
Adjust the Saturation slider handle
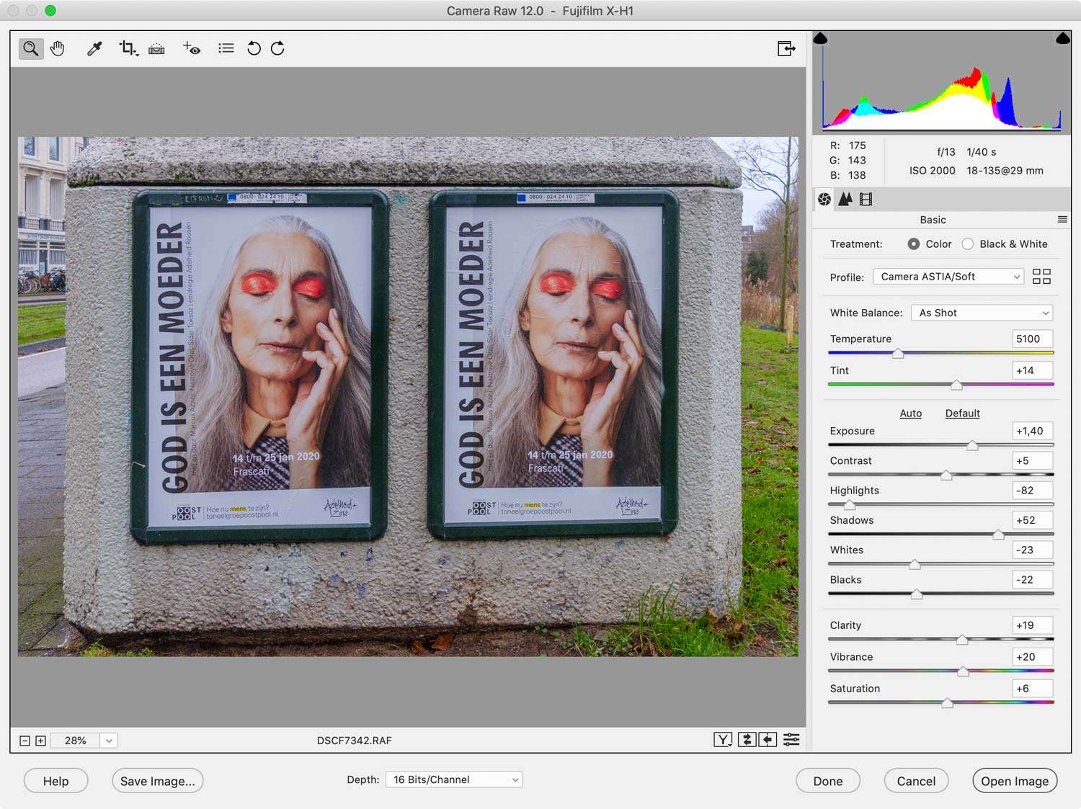947,703
